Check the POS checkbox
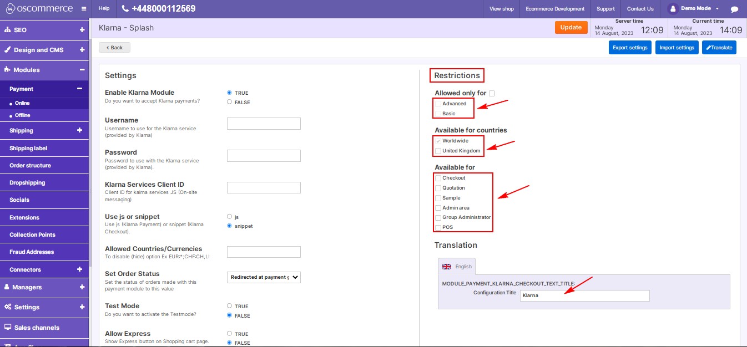 [x=438, y=227]
